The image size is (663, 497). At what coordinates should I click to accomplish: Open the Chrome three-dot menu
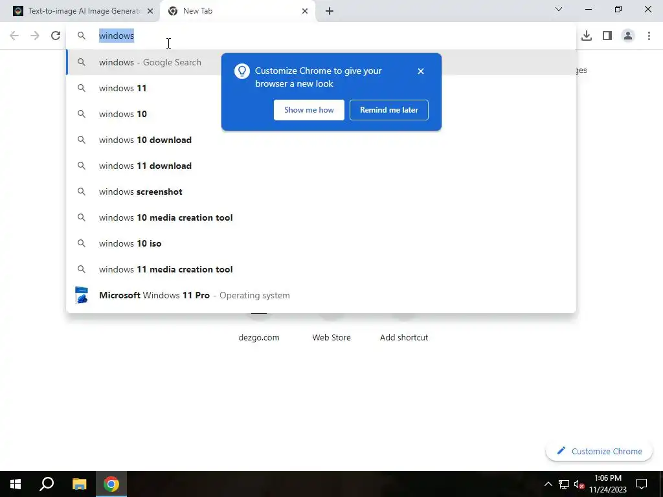point(649,36)
